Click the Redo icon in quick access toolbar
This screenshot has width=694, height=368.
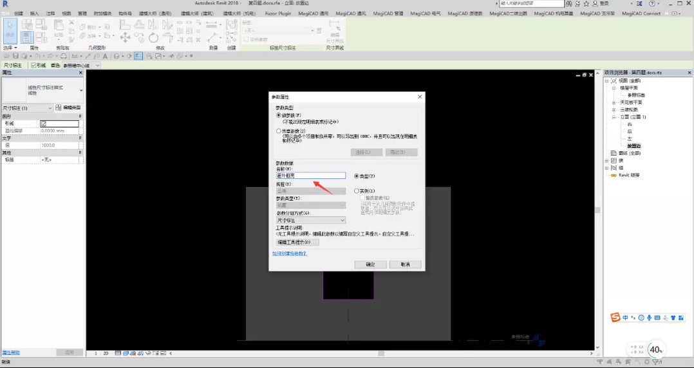click(50, 56)
